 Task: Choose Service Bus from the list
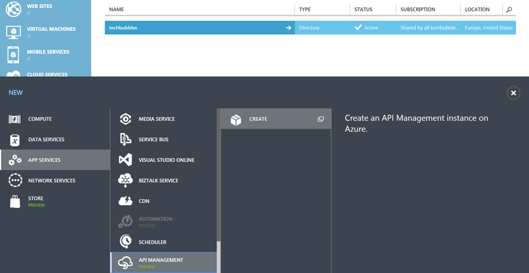click(x=164, y=139)
